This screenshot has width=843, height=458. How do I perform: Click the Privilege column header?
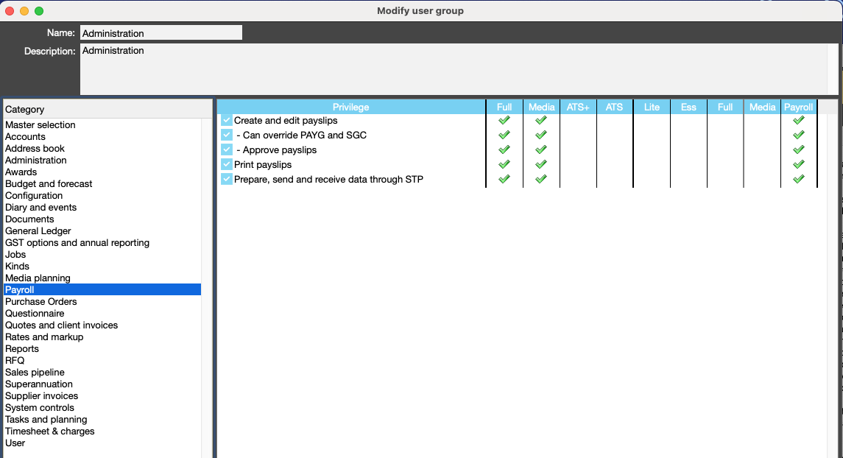350,107
